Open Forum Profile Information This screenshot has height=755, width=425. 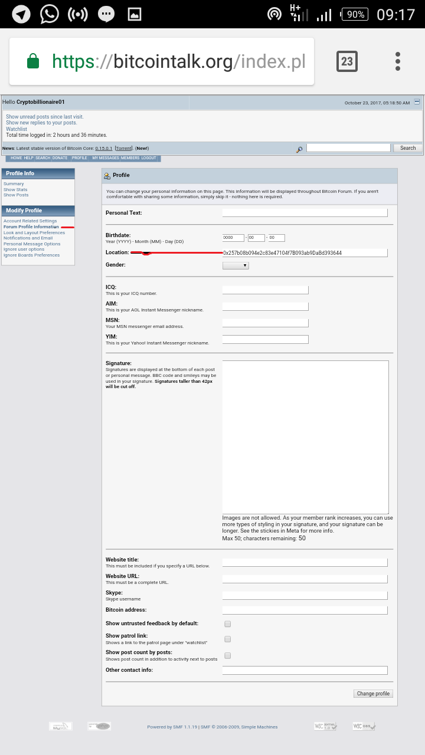pyautogui.click(x=31, y=226)
